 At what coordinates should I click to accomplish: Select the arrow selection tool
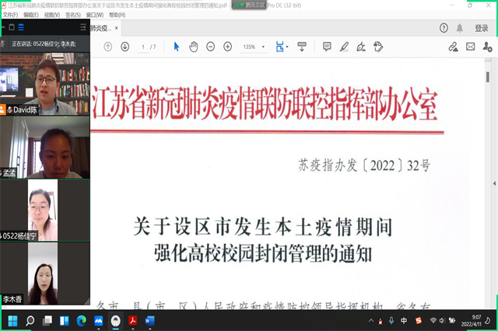pyautogui.click(x=177, y=47)
